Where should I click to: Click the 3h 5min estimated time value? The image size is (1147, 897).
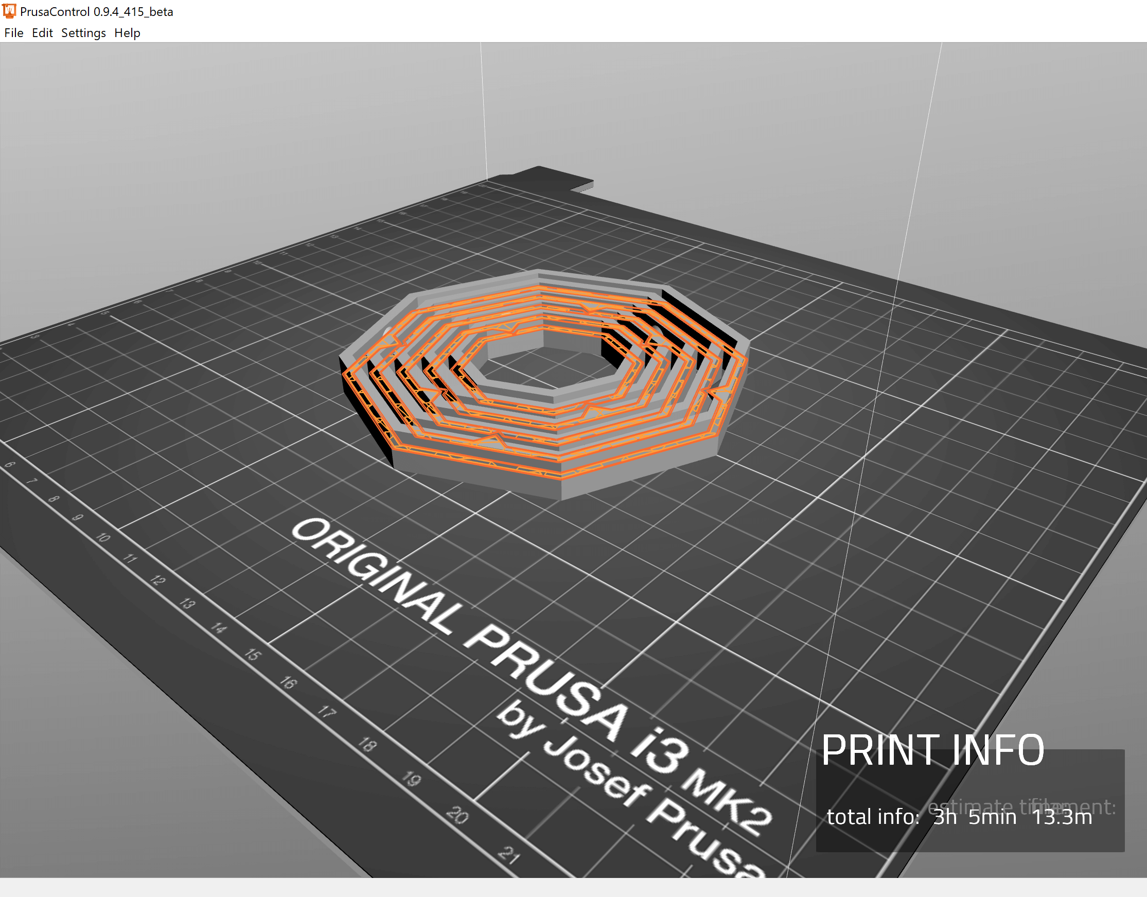(974, 818)
